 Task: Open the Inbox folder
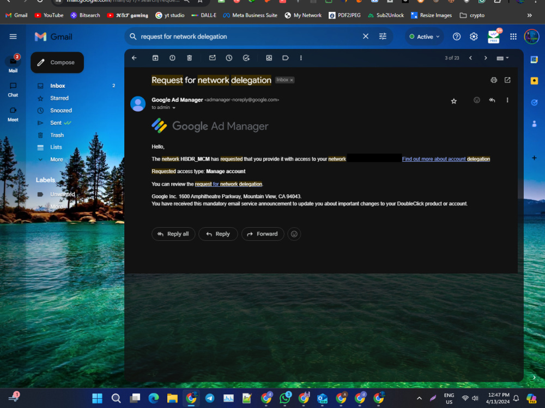[58, 86]
